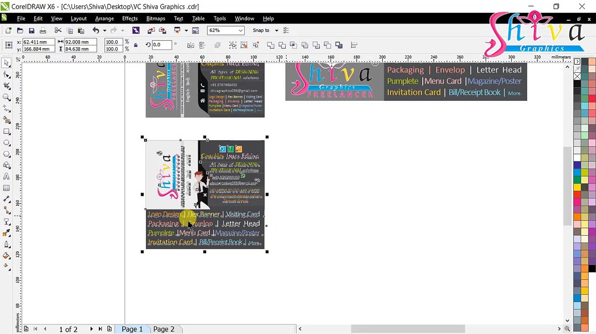The height and width of the screenshot is (334, 596).
Task: Click the Undo arrow icon
Action: point(95,31)
